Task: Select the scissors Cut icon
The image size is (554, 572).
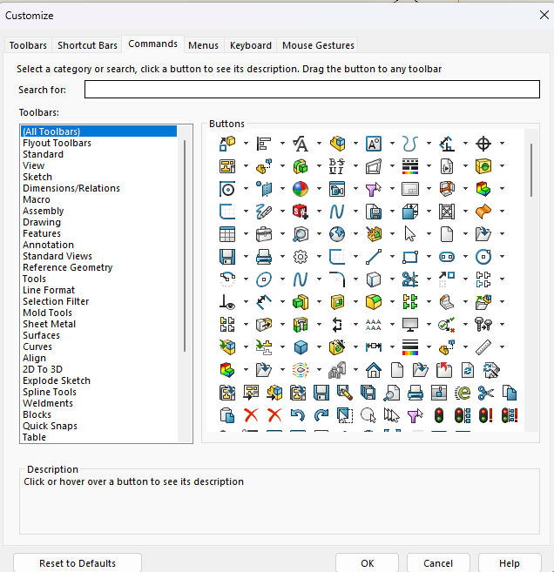Action: pyautogui.click(x=485, y=393)
